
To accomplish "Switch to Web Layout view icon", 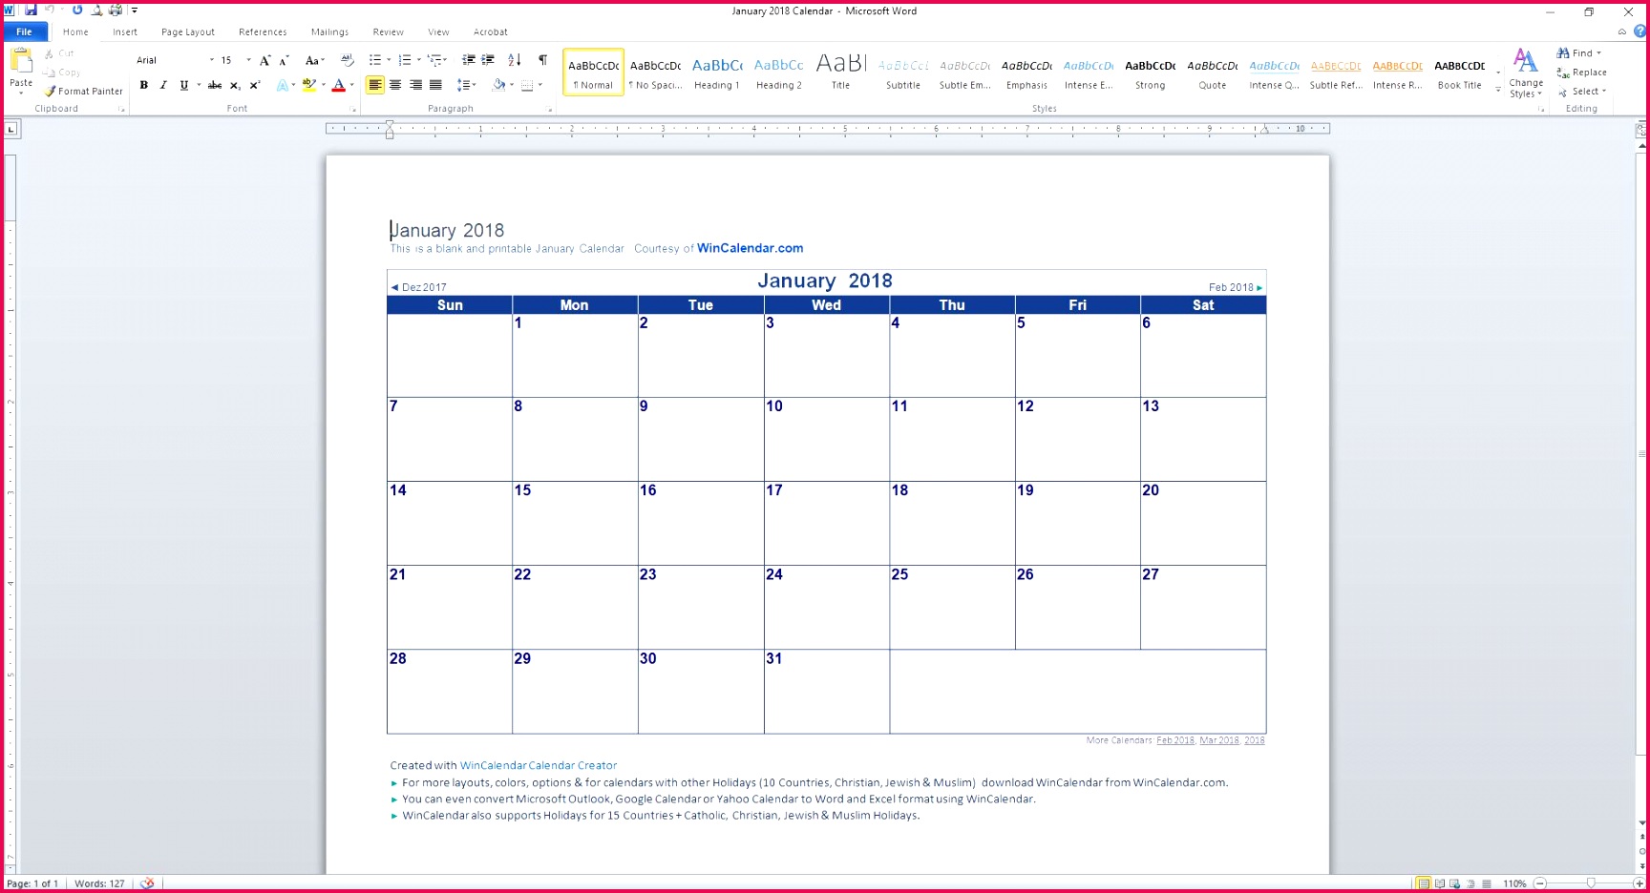I will pos(1455,883).
